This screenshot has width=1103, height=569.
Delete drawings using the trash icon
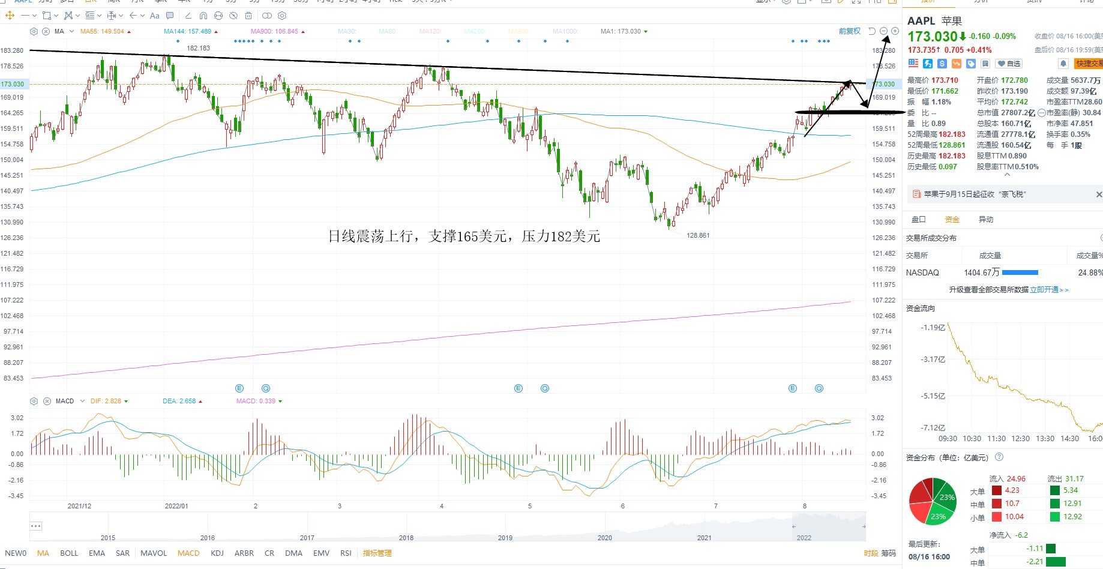pos(248,16)
